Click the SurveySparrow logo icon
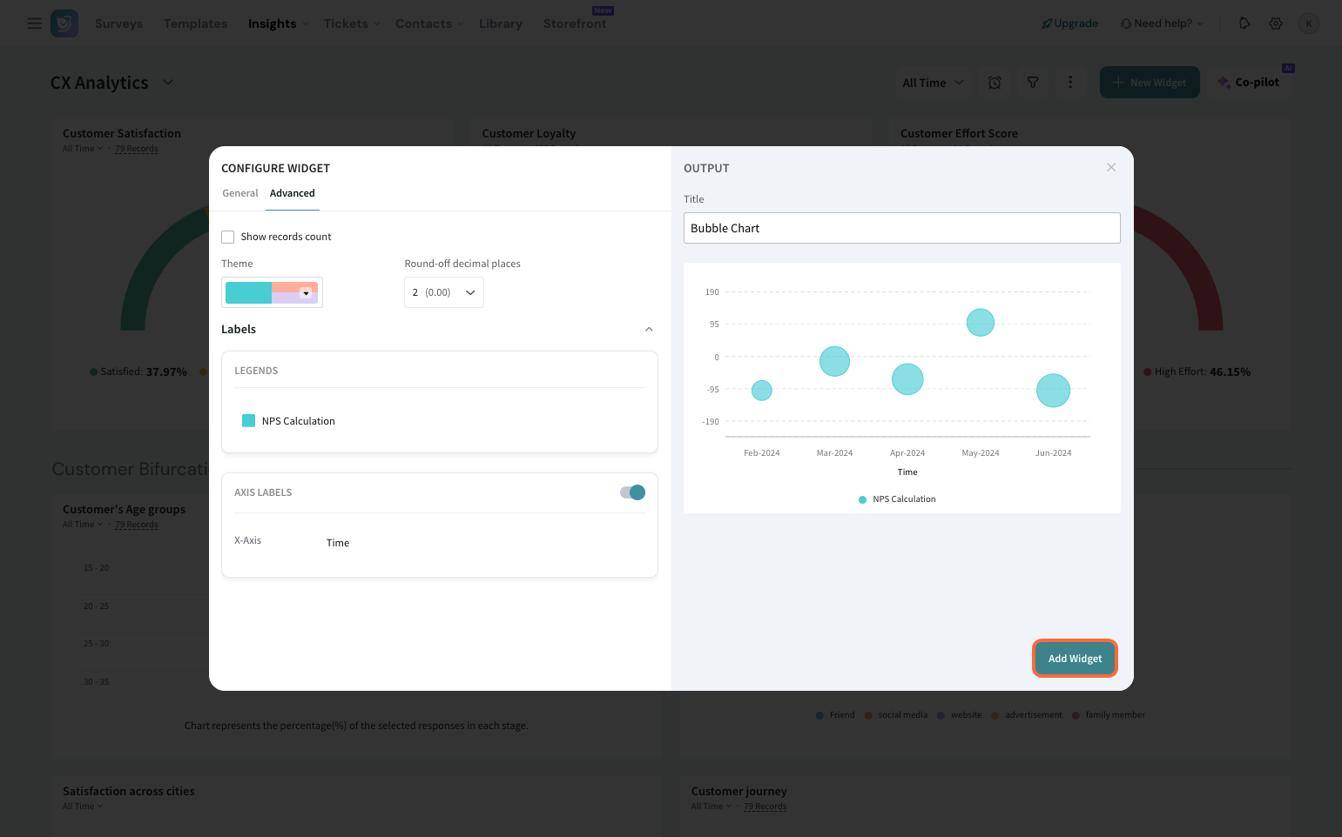1342x837 pixels. click(64, 23)
